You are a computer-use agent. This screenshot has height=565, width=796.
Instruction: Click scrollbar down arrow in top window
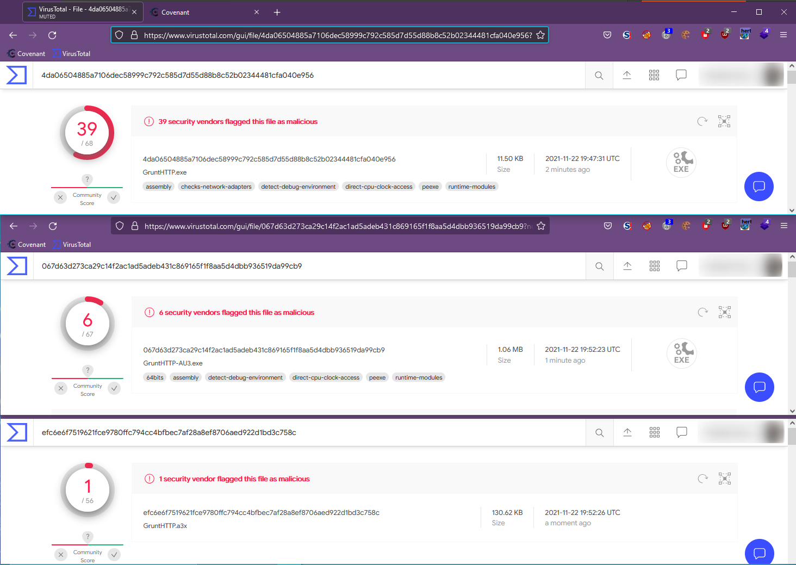point(792,210)
